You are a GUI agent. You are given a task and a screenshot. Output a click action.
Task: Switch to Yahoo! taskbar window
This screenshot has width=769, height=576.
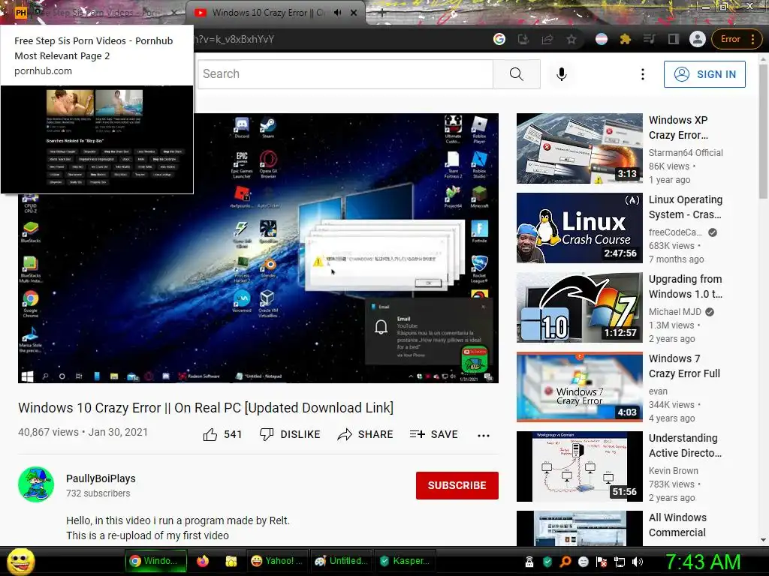click(276, 561)
